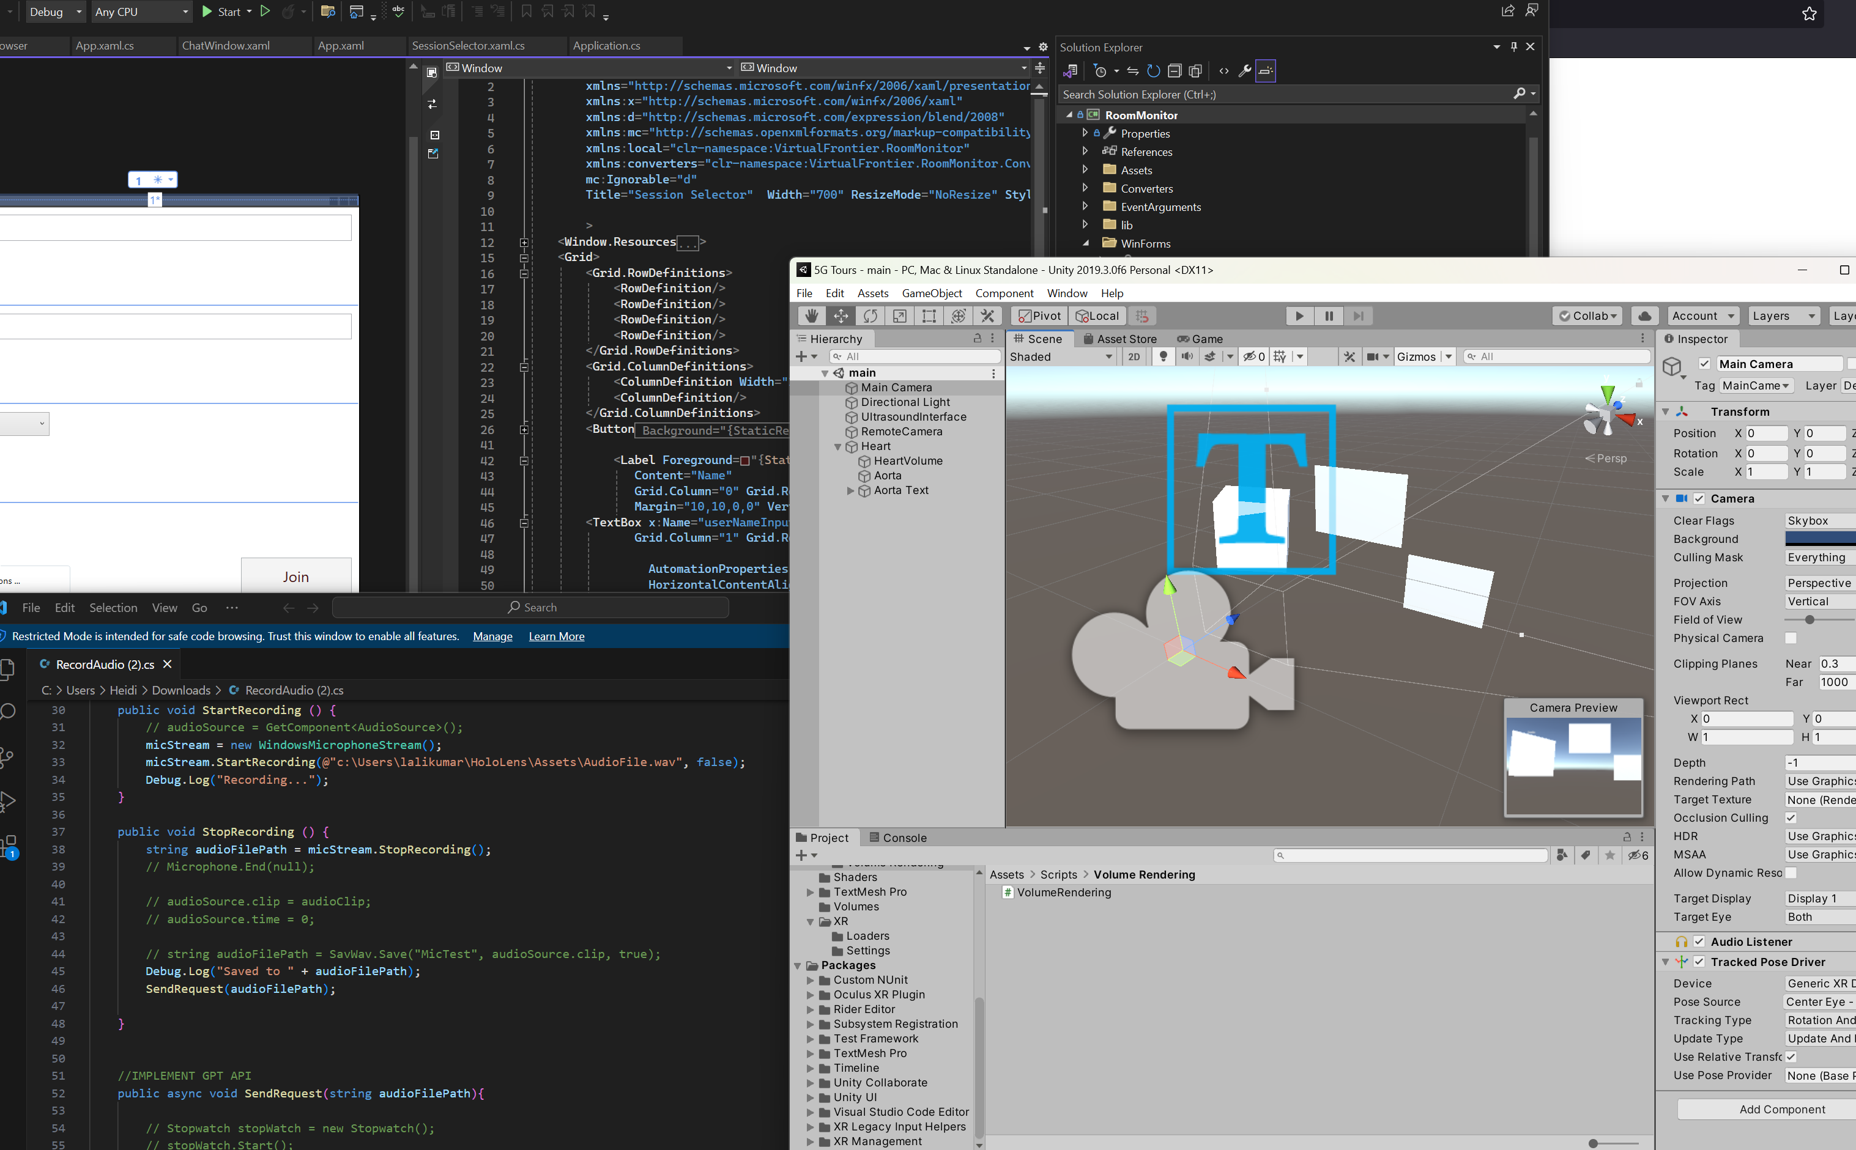Click the Solution Explorer refresh icon

point(1153,71)
